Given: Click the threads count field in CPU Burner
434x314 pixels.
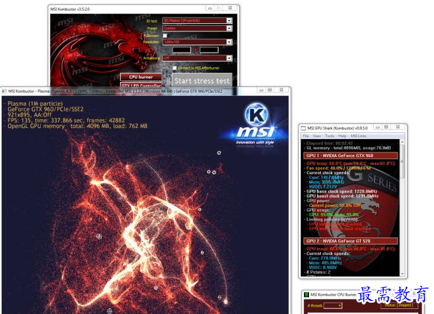Looking at the screenshot, I should tap(333, 305).
